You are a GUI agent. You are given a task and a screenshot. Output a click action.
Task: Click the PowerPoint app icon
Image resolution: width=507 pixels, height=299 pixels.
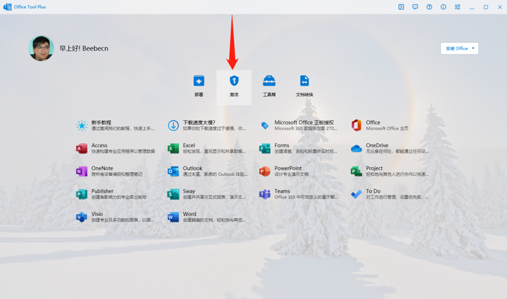point(265,171)
